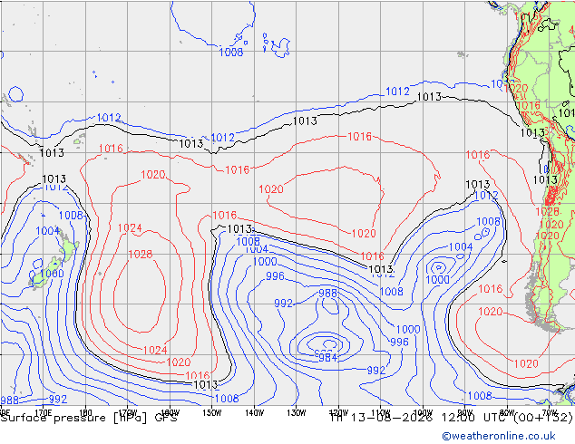
Task: Select the 984 low-pressure centre label
Action: pyautogui.click(x=327, y=357)
